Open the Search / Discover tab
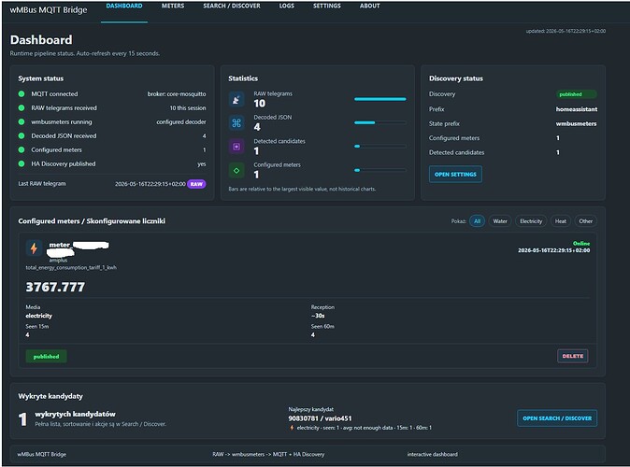 pos(232,6)
